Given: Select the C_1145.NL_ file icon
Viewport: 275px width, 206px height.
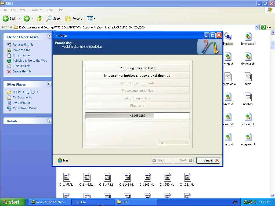Looking at the screenshot, I should click(x=67, y=178).
